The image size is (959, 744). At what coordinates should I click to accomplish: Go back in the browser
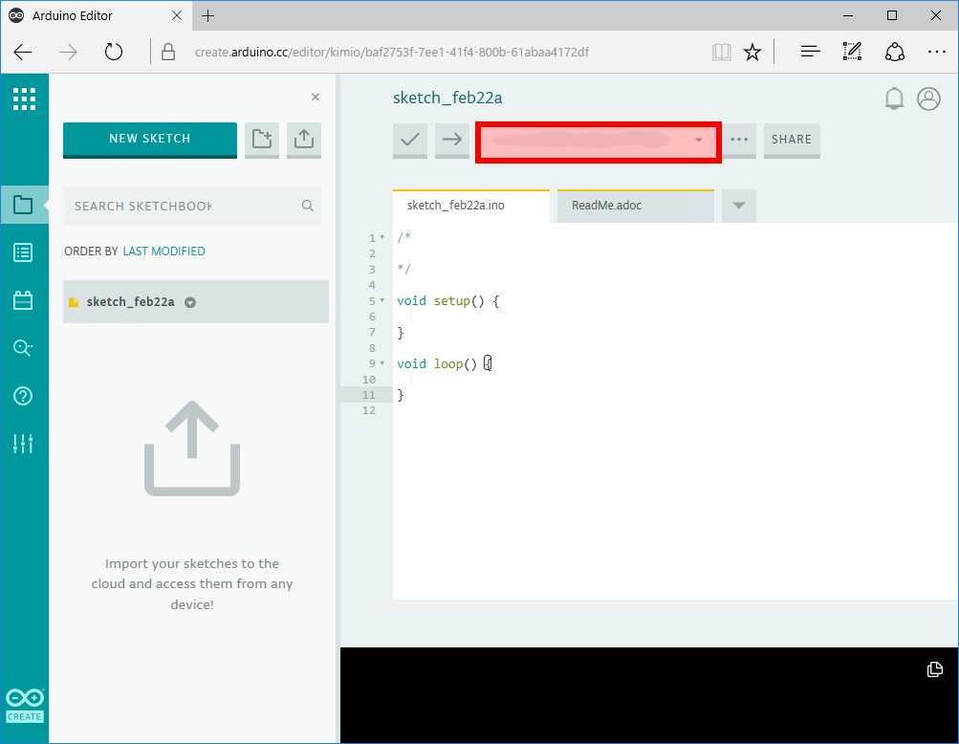(23, 52)
